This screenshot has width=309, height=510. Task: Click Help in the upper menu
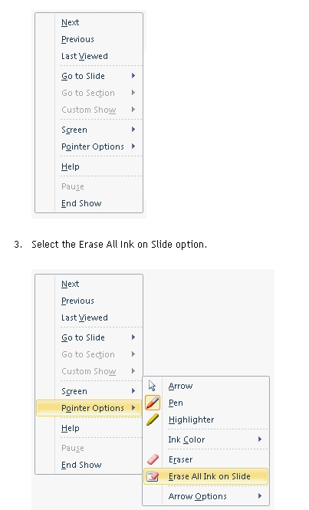tap(71, 166)
